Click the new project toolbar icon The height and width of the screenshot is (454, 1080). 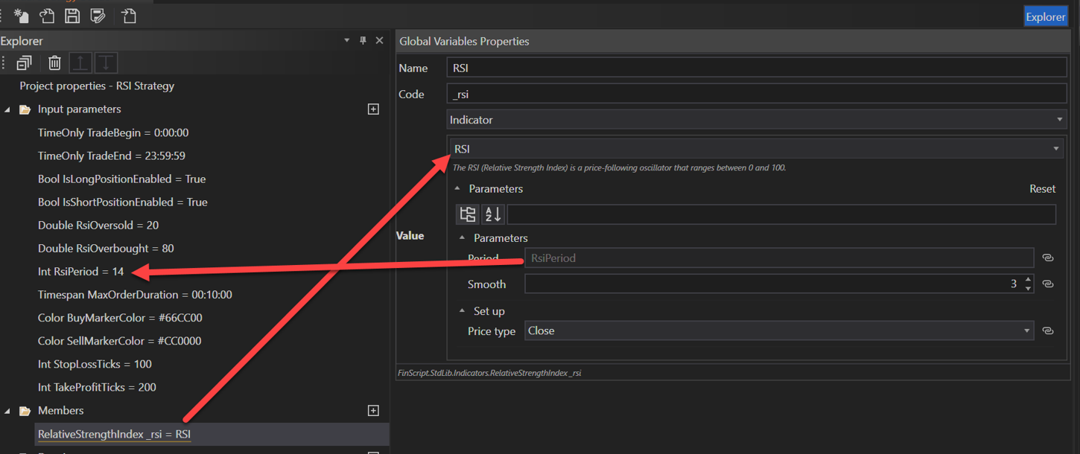point(22,16)
